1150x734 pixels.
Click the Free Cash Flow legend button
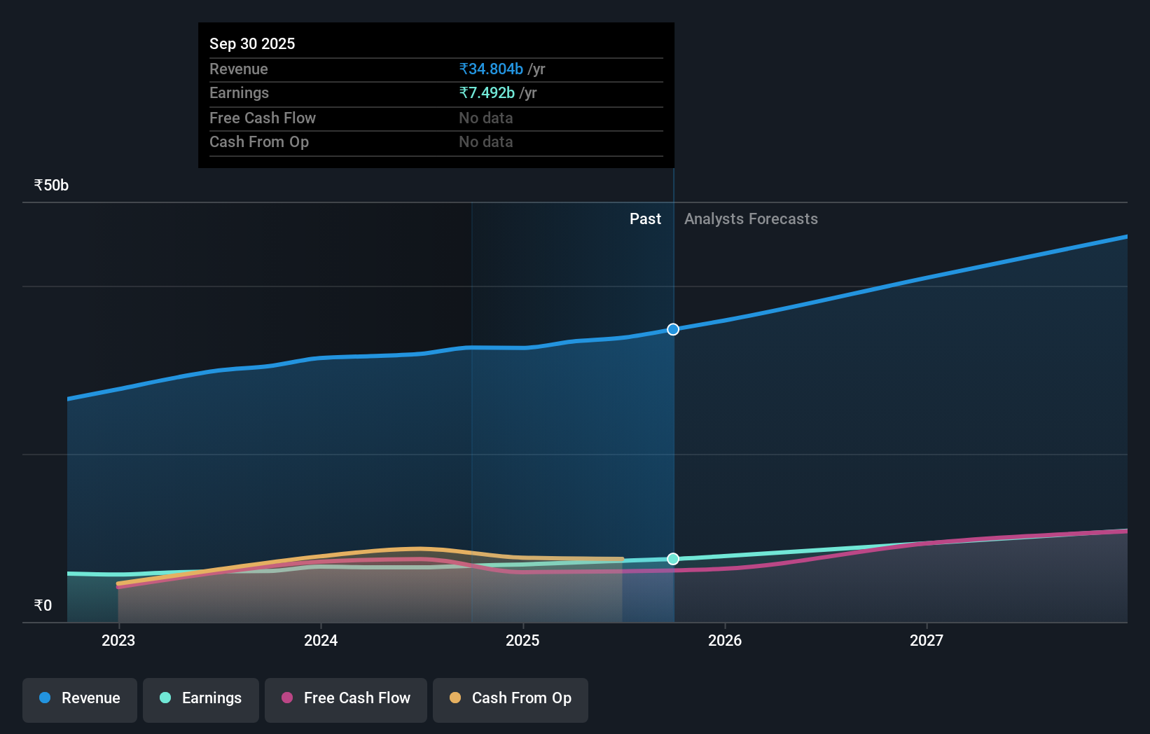[345, 698]
